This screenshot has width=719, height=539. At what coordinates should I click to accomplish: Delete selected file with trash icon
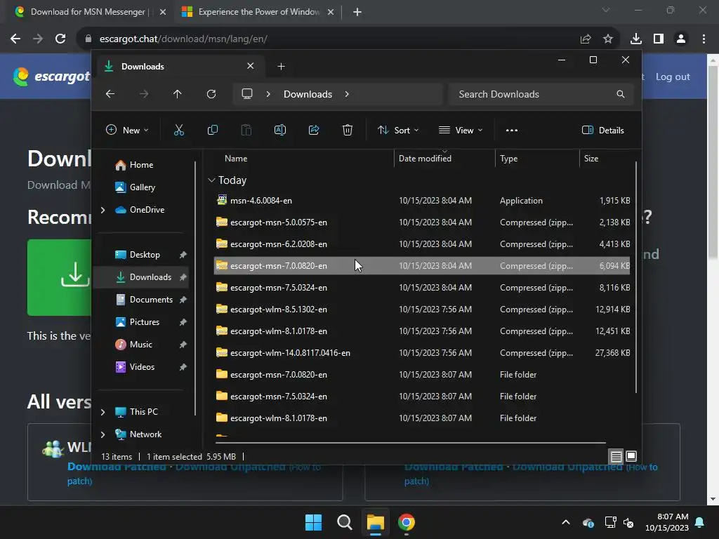click(347, 130)
